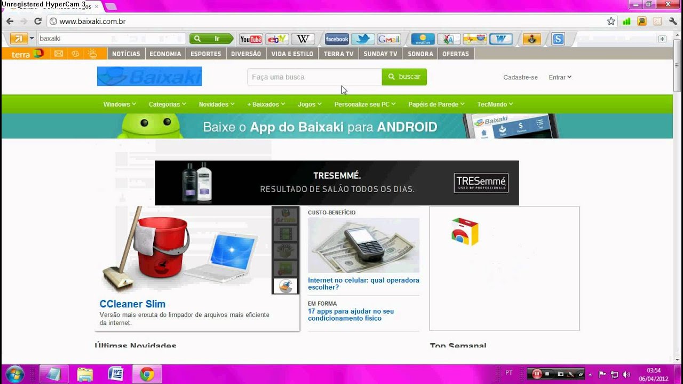Open the weather toolbar button
Viewport: 683px width, 384px height.
click(423, 39)
